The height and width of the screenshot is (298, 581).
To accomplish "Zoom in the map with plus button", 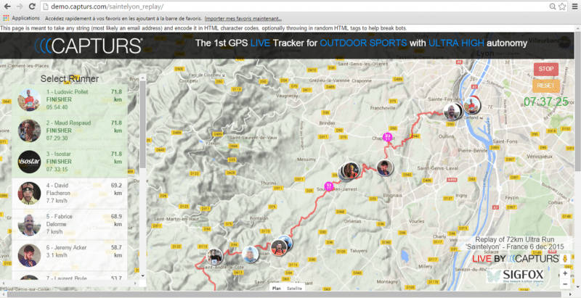I will [x=565, y=273].
